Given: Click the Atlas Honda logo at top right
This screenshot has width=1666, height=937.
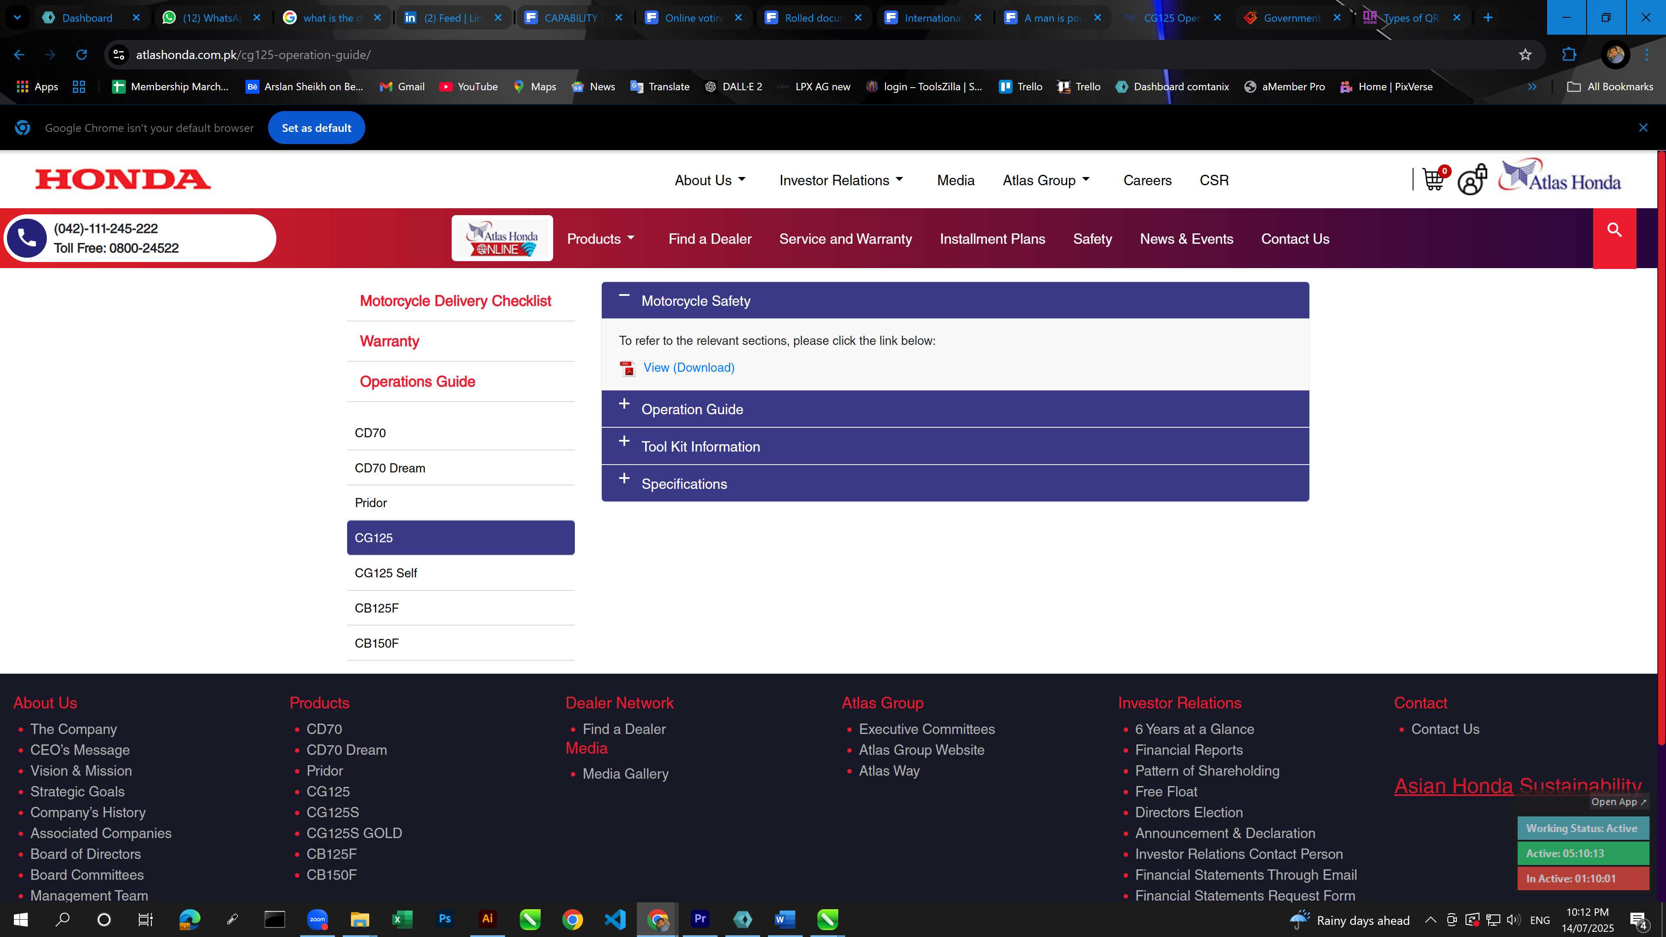Looking at the screenshot, I should tap(1560, 176).
